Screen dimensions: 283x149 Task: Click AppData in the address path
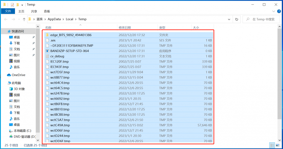coord(54,19)
